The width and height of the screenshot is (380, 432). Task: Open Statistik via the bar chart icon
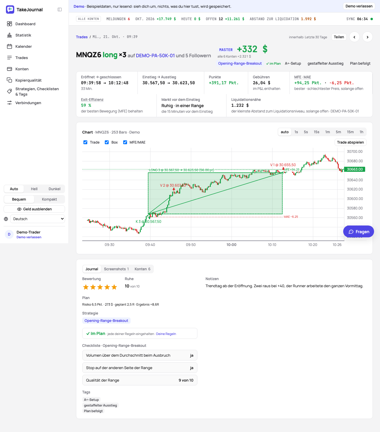pos(9,35)
